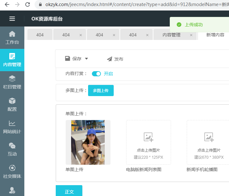Reload the page in browser
229x196 pixels.
(28, 4)
